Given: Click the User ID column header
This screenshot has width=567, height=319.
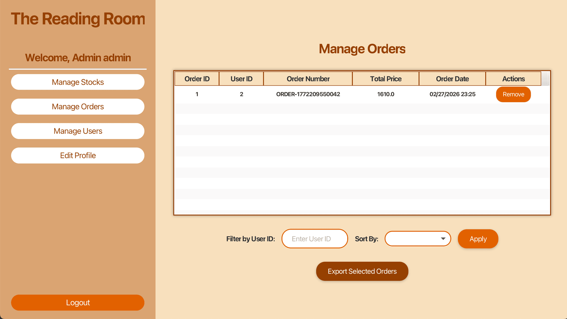Looking at the screenshot, I should click(x=241, y=79).
